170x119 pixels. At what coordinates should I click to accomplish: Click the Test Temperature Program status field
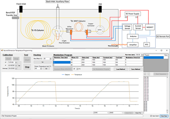click(72, 116)
